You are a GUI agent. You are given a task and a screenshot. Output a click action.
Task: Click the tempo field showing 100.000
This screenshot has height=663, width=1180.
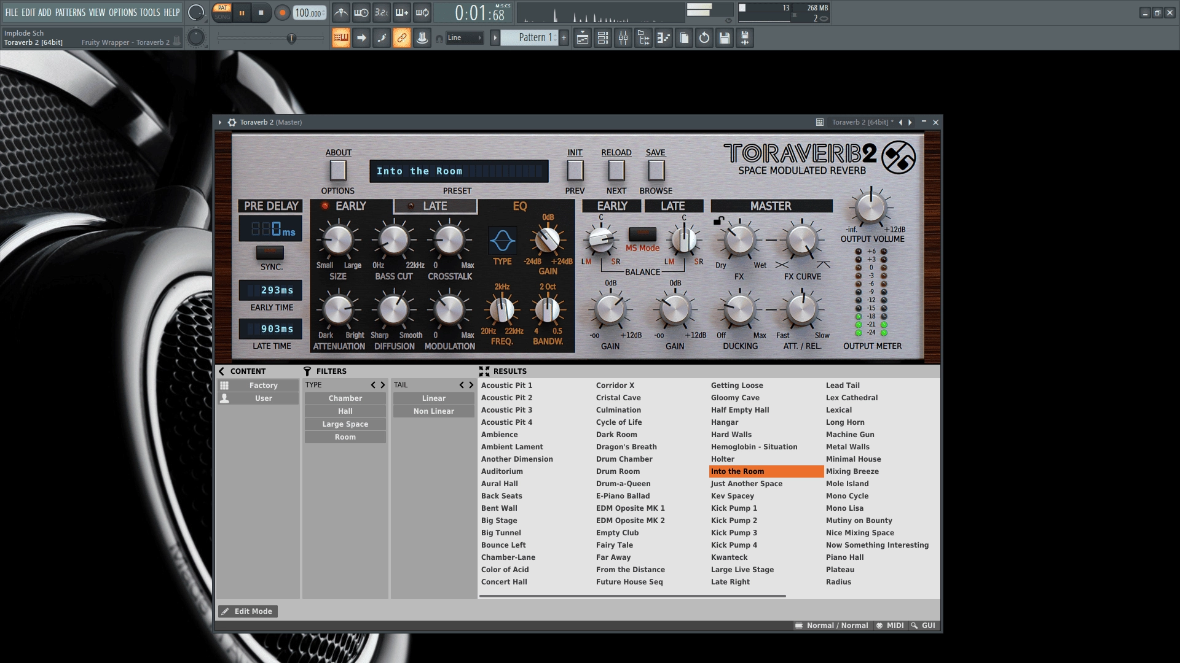(309, 13)
